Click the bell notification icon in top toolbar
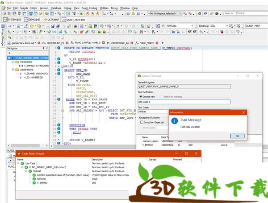 click(x=133, y=13)
